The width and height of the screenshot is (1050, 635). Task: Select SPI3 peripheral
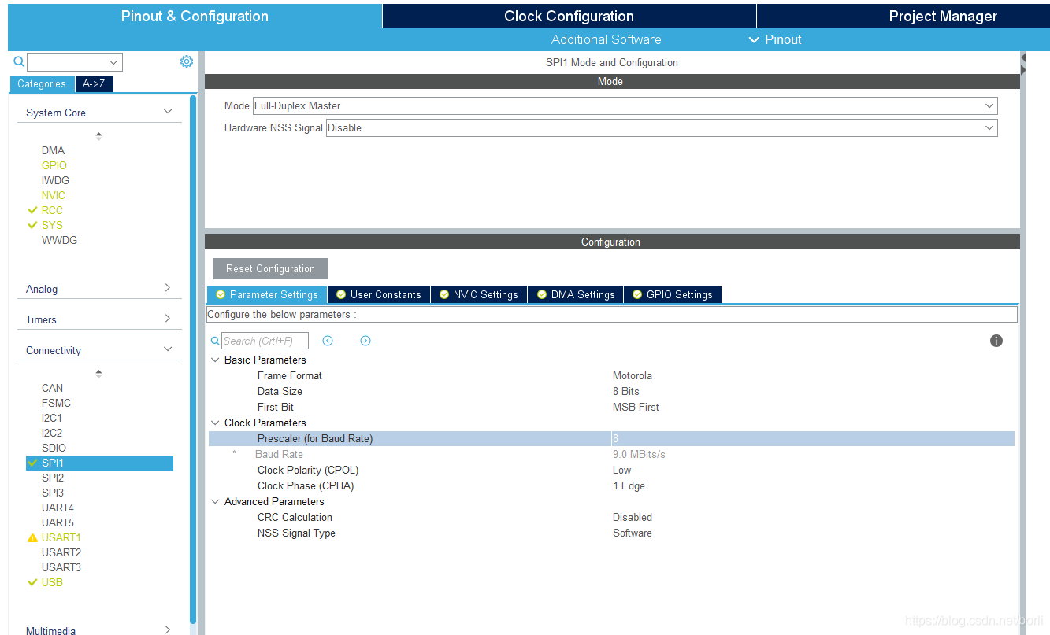pyautogui.click(x=53, y=493)
